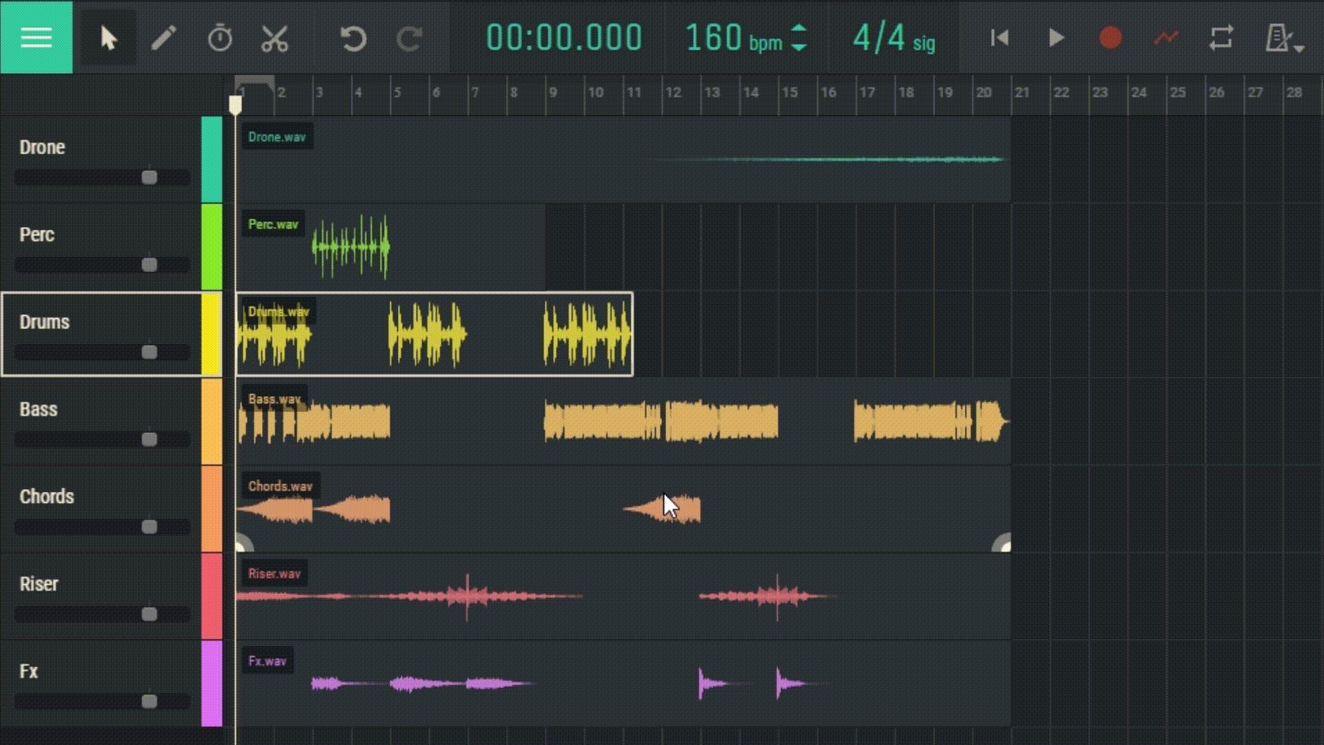
Task: Start recording with the record button
Action: [x=1110, y=38]
